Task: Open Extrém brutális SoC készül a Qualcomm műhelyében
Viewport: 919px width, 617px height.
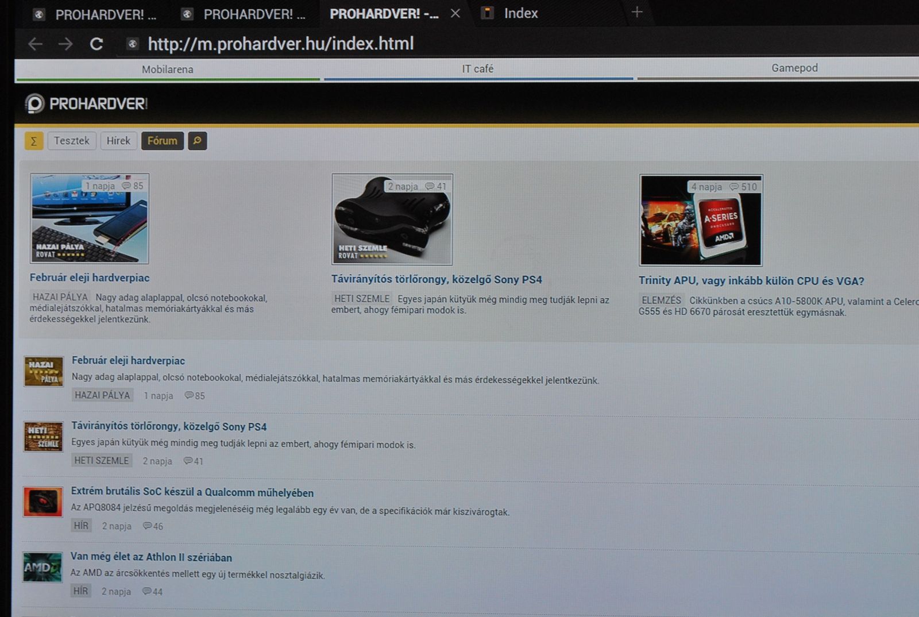Action: [x=192, y=492]
